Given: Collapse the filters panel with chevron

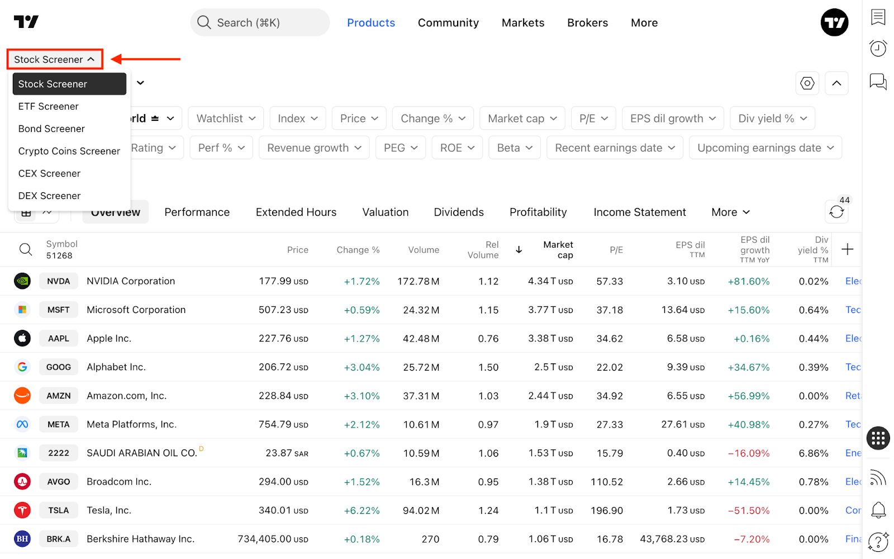Looking at the screenshot, I should click(x=836, y=83).
